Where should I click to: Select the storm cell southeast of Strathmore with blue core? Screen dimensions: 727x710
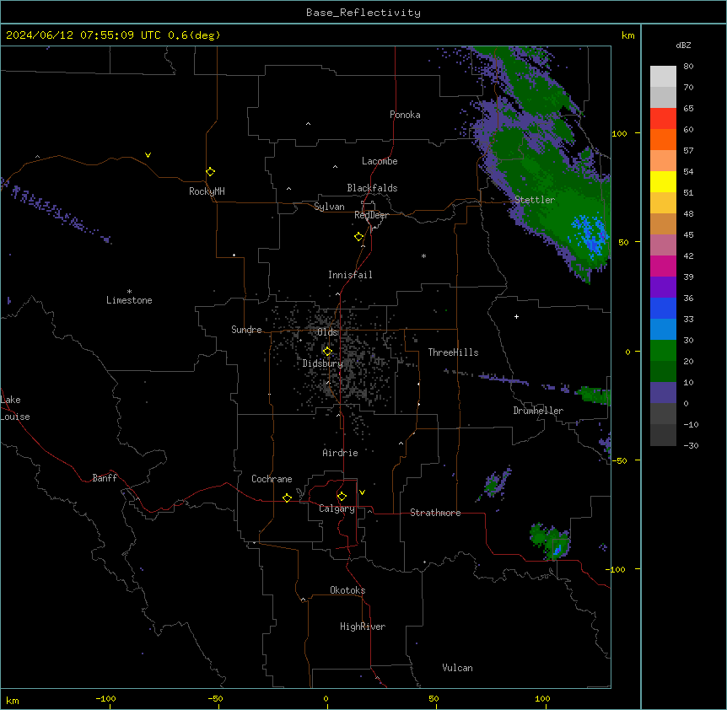click(551, 541)
